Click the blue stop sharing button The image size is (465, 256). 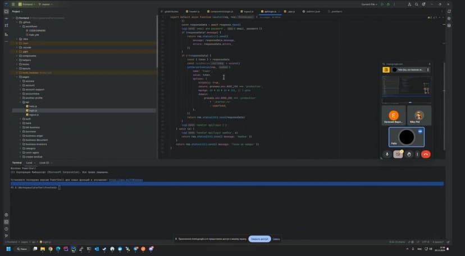(x=260, y=239)
